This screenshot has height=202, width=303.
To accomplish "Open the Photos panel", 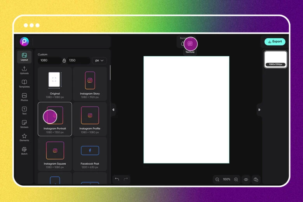I will tap(24, 97).
